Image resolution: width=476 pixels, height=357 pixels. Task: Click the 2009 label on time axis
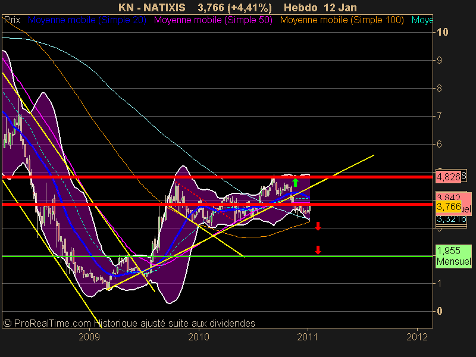89,337
